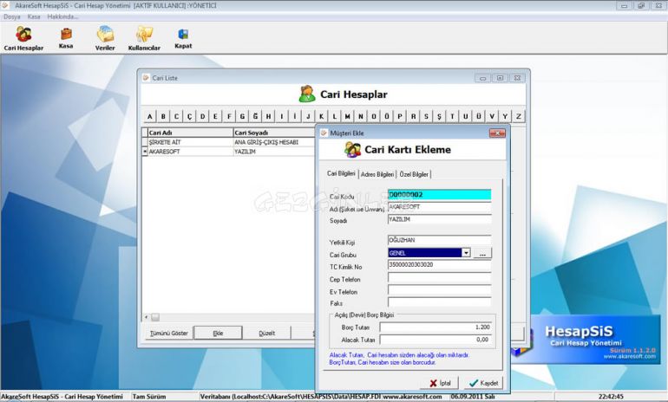Screen dimensions: 668x402
Task: Click the Düzelt button in Cari Liste
Action: click(x=266, y=333)
